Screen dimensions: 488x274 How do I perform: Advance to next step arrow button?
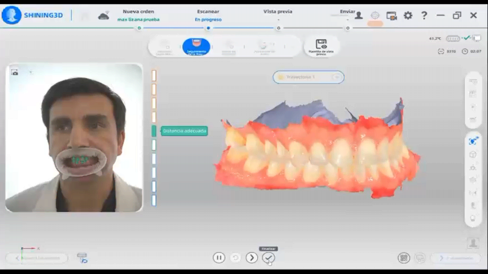(x=252, y=258)
